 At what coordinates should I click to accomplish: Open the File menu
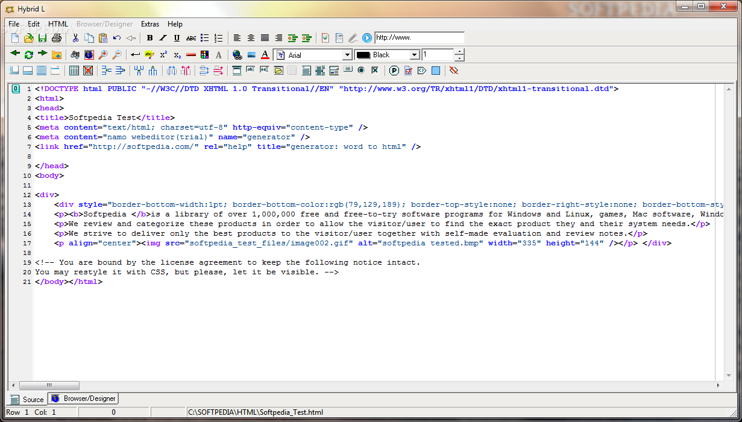pos(14,24)
